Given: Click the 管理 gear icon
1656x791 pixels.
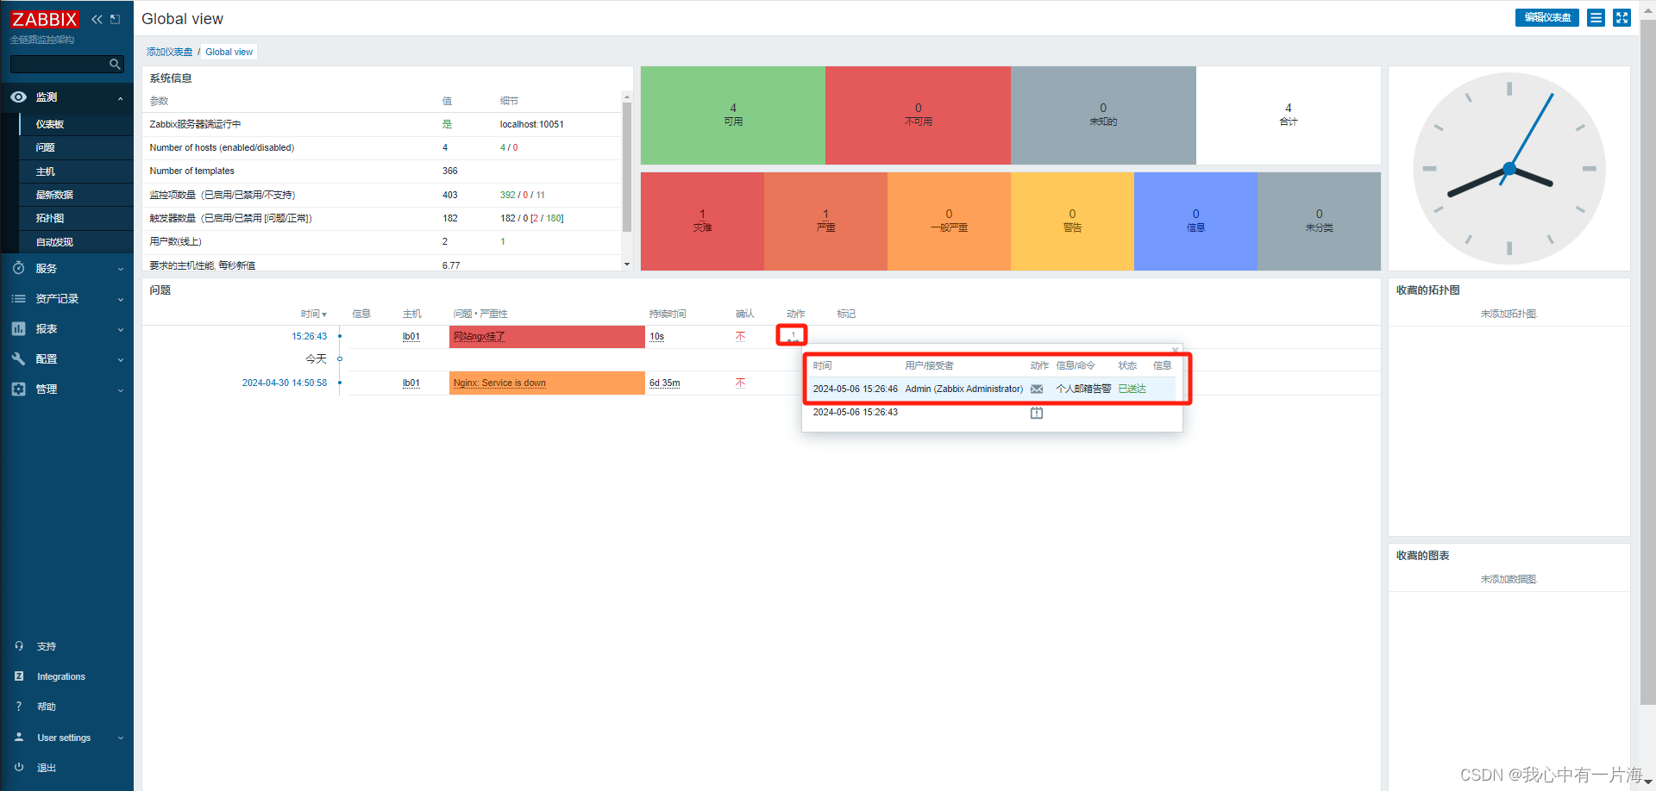Looking at the screenshot, I should tap(18, 389).
